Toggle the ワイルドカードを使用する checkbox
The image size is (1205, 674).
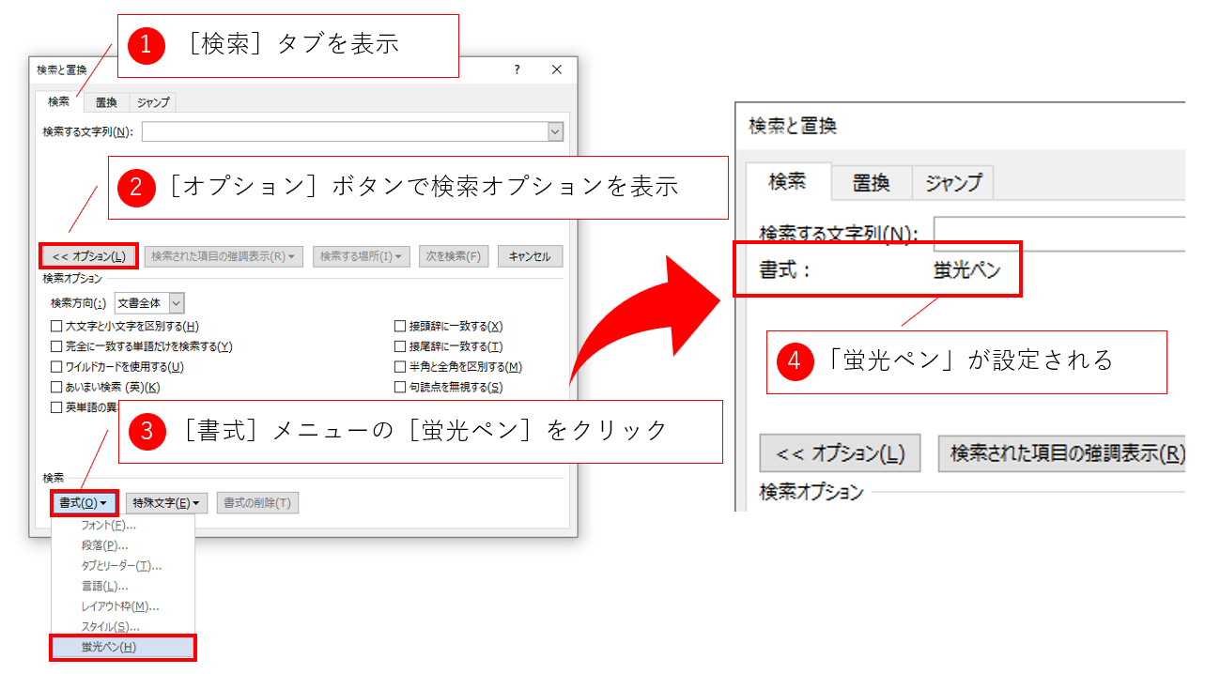tap(57, 367)
